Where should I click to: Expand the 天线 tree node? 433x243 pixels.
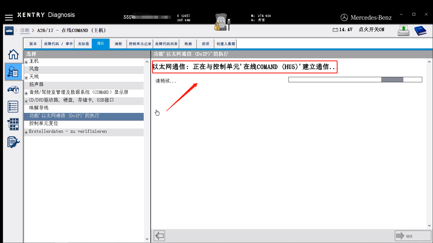(26, 78)
